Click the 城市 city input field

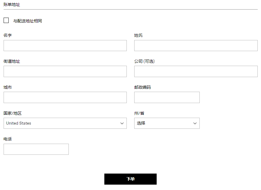coord(65,97)
